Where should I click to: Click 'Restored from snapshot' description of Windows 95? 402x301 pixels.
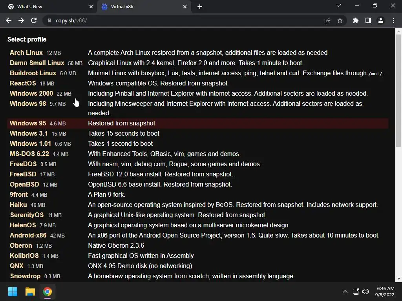122,123
